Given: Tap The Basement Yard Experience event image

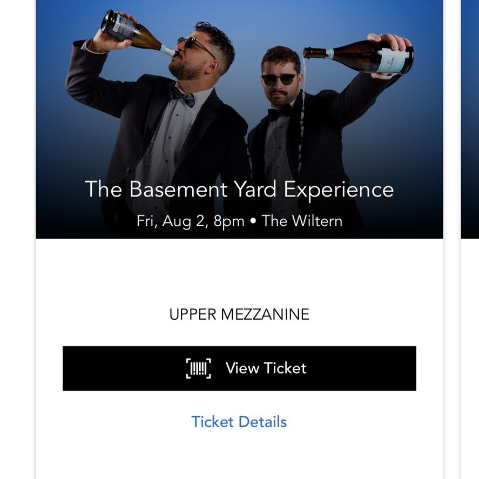Looking at the screenshot, I should coord(240,119).
